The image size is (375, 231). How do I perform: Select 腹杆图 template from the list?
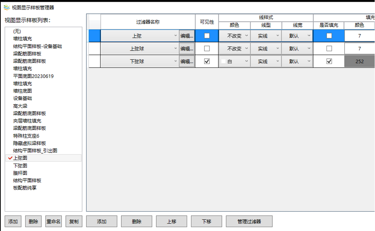coord(20,173)
